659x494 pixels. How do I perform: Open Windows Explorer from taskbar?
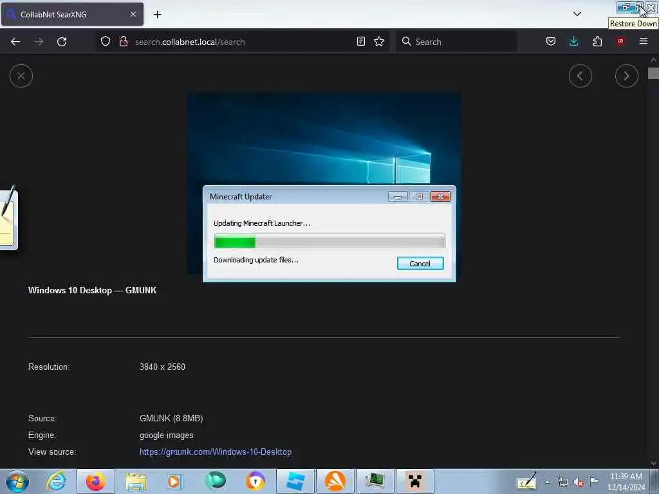pos(135,481)
